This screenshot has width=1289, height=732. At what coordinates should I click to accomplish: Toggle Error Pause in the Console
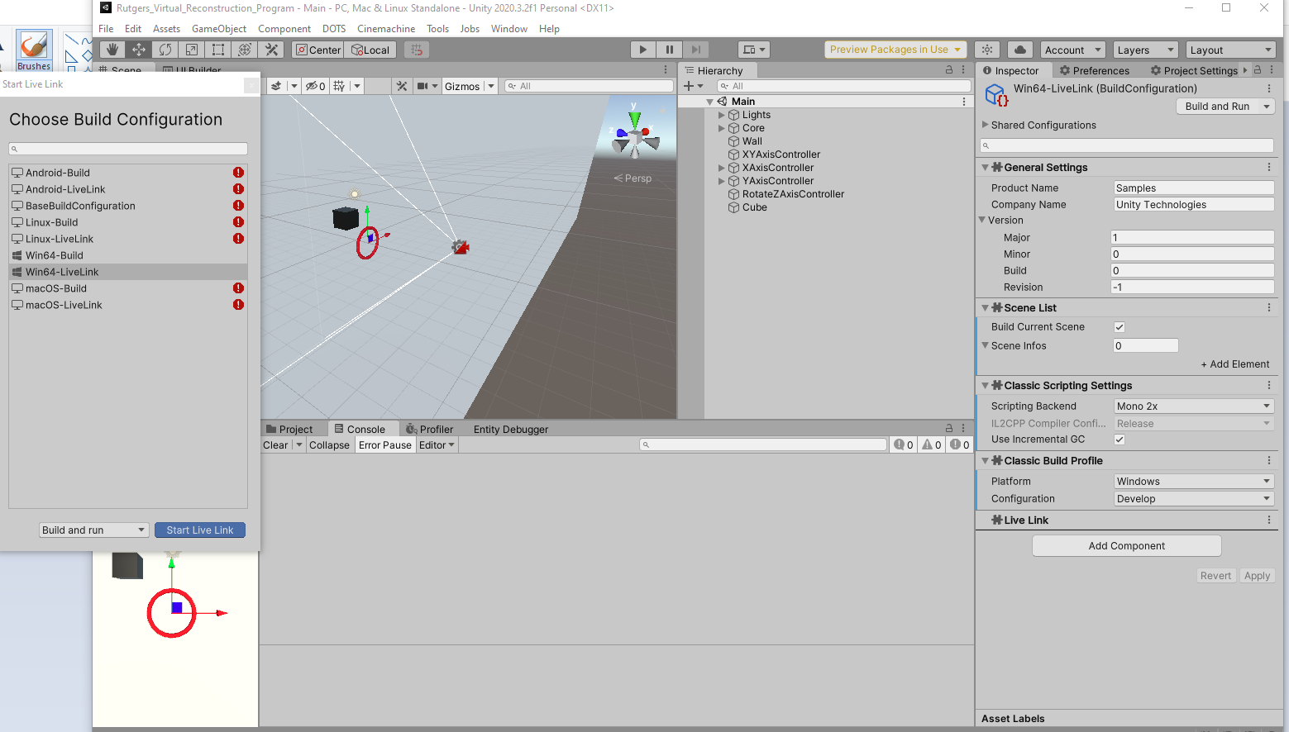pyautogui.click(x=385, y=445)
